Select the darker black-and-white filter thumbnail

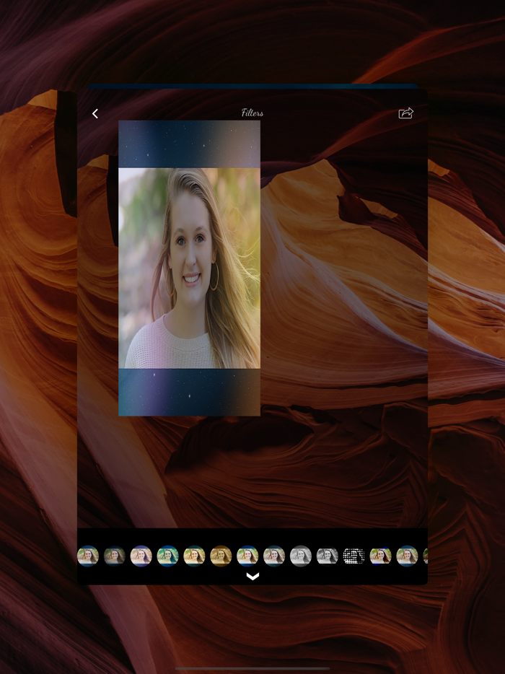point(328,556)
